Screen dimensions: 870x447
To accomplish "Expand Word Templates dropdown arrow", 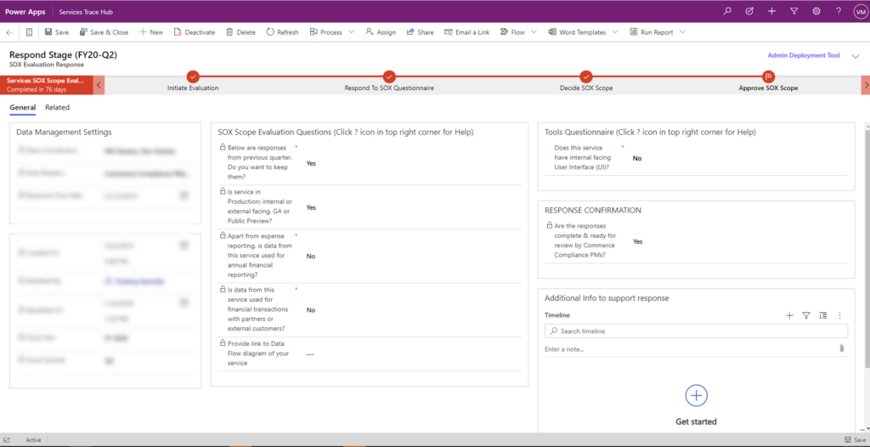I will pos(615,32).
